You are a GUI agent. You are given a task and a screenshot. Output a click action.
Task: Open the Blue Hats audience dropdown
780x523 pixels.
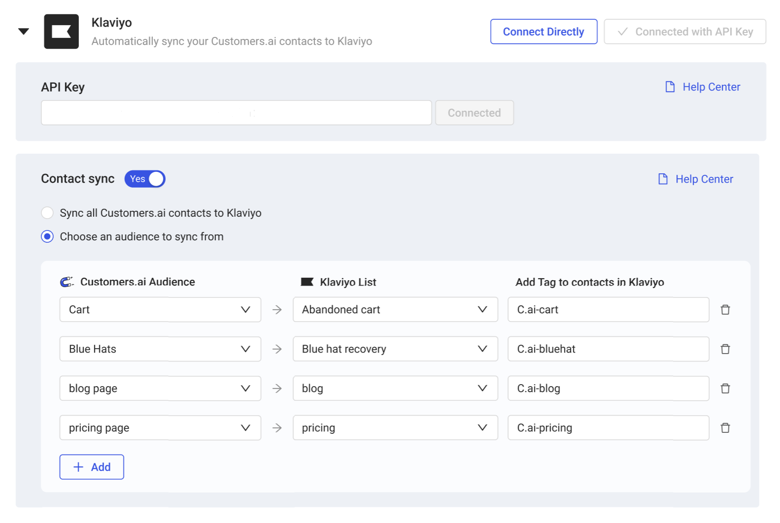(x=160, y=349)
